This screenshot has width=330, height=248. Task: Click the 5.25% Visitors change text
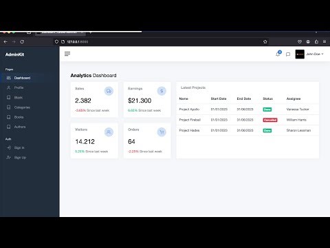[80, 152]
